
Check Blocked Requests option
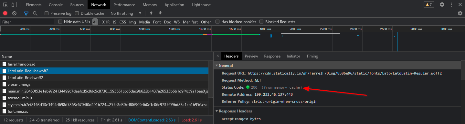[x=261, y=22]
